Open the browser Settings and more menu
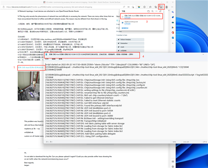The width and height of the screenshot is (208, 168). tap(172, 7)
